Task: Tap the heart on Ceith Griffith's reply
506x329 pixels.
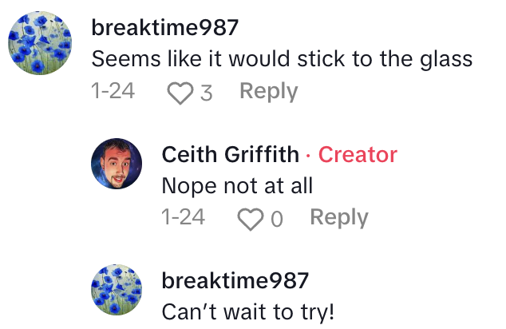Action: click(x=251, y=219)
